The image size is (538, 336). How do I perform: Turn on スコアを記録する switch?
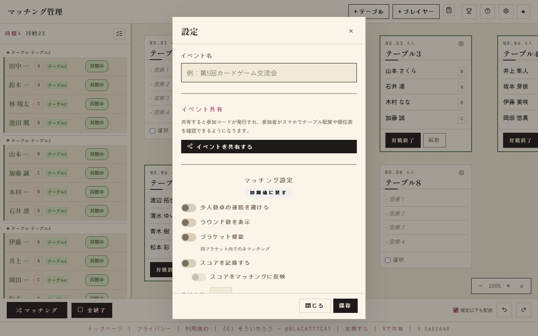(189, 263)
